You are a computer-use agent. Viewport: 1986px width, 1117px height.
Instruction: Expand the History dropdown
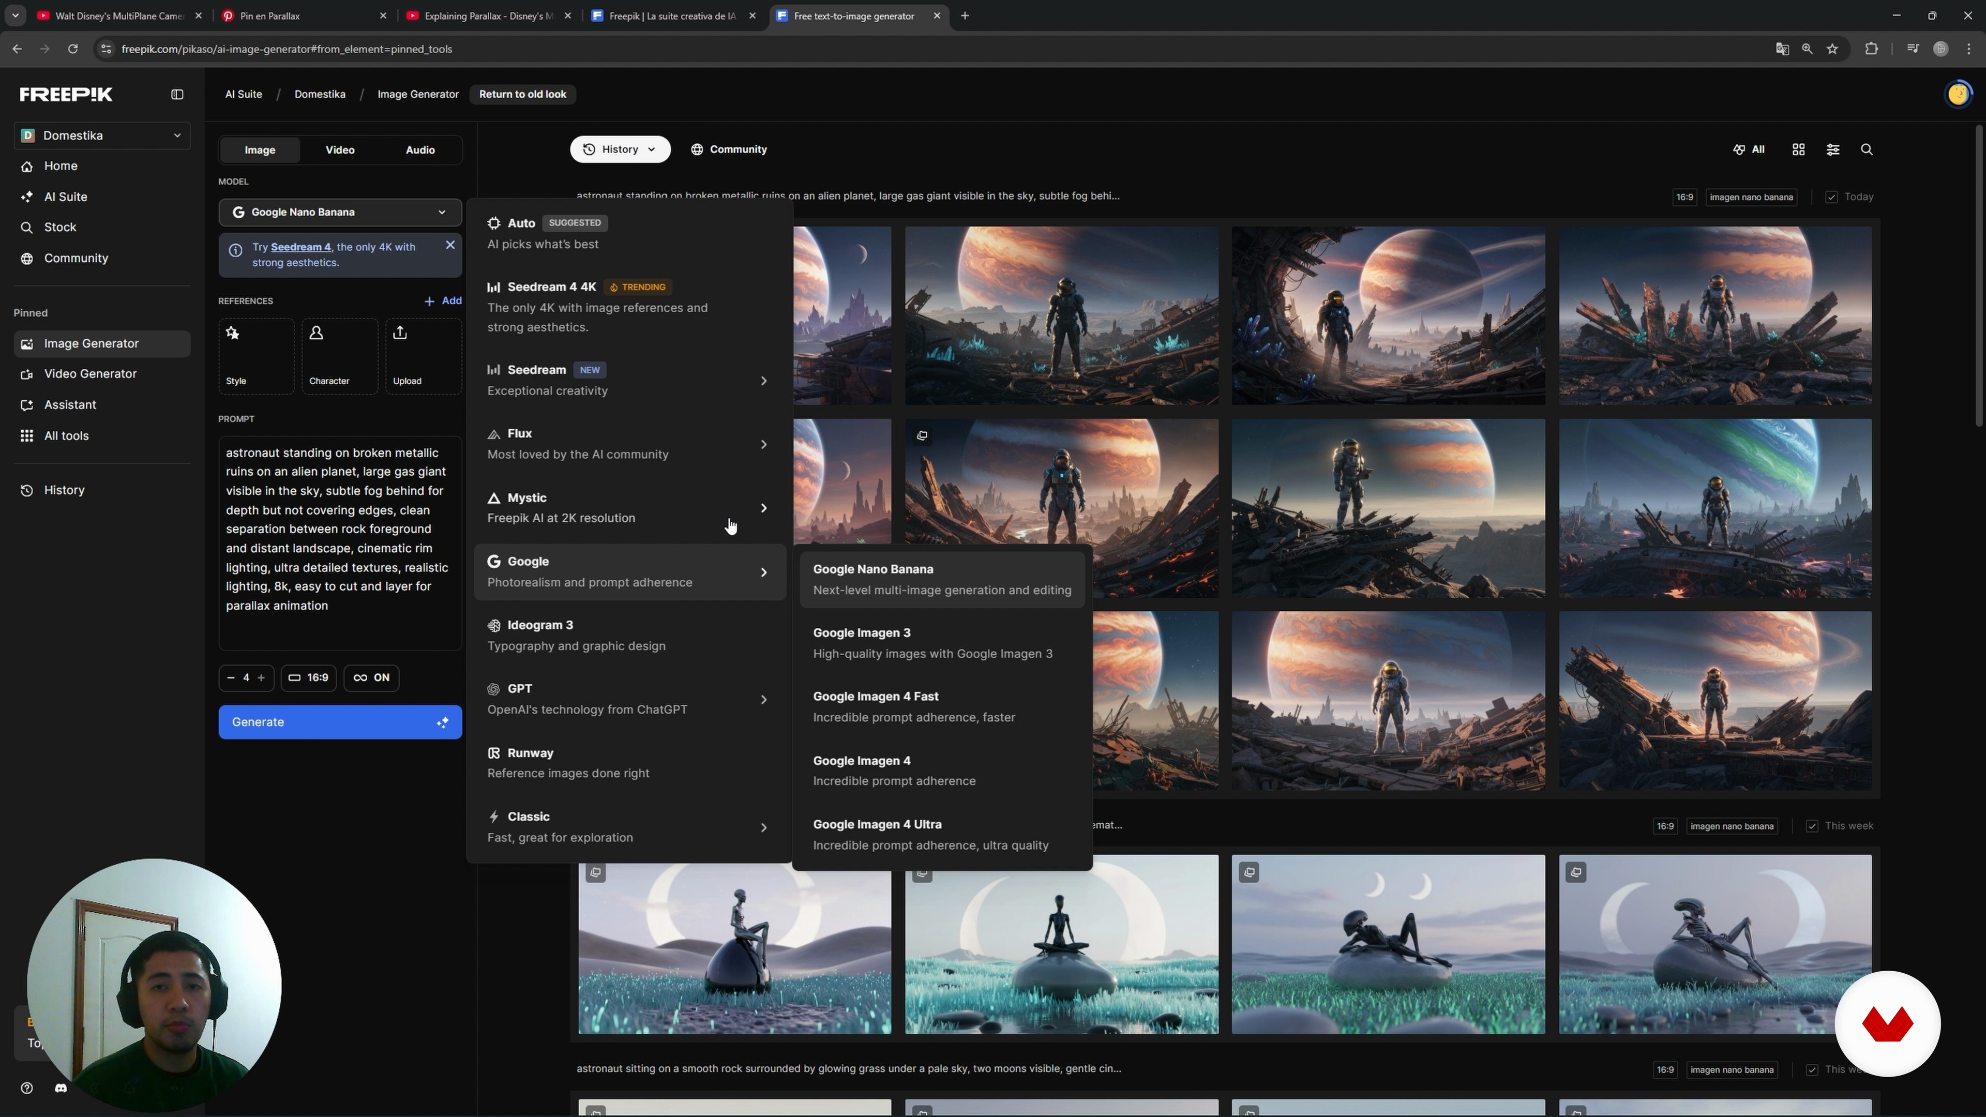coord(620,149)
